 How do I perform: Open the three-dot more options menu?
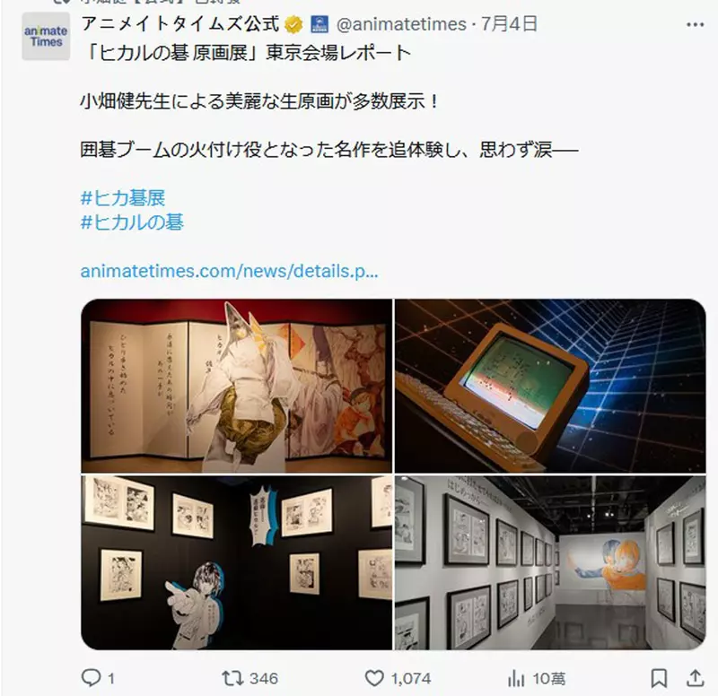695,25
